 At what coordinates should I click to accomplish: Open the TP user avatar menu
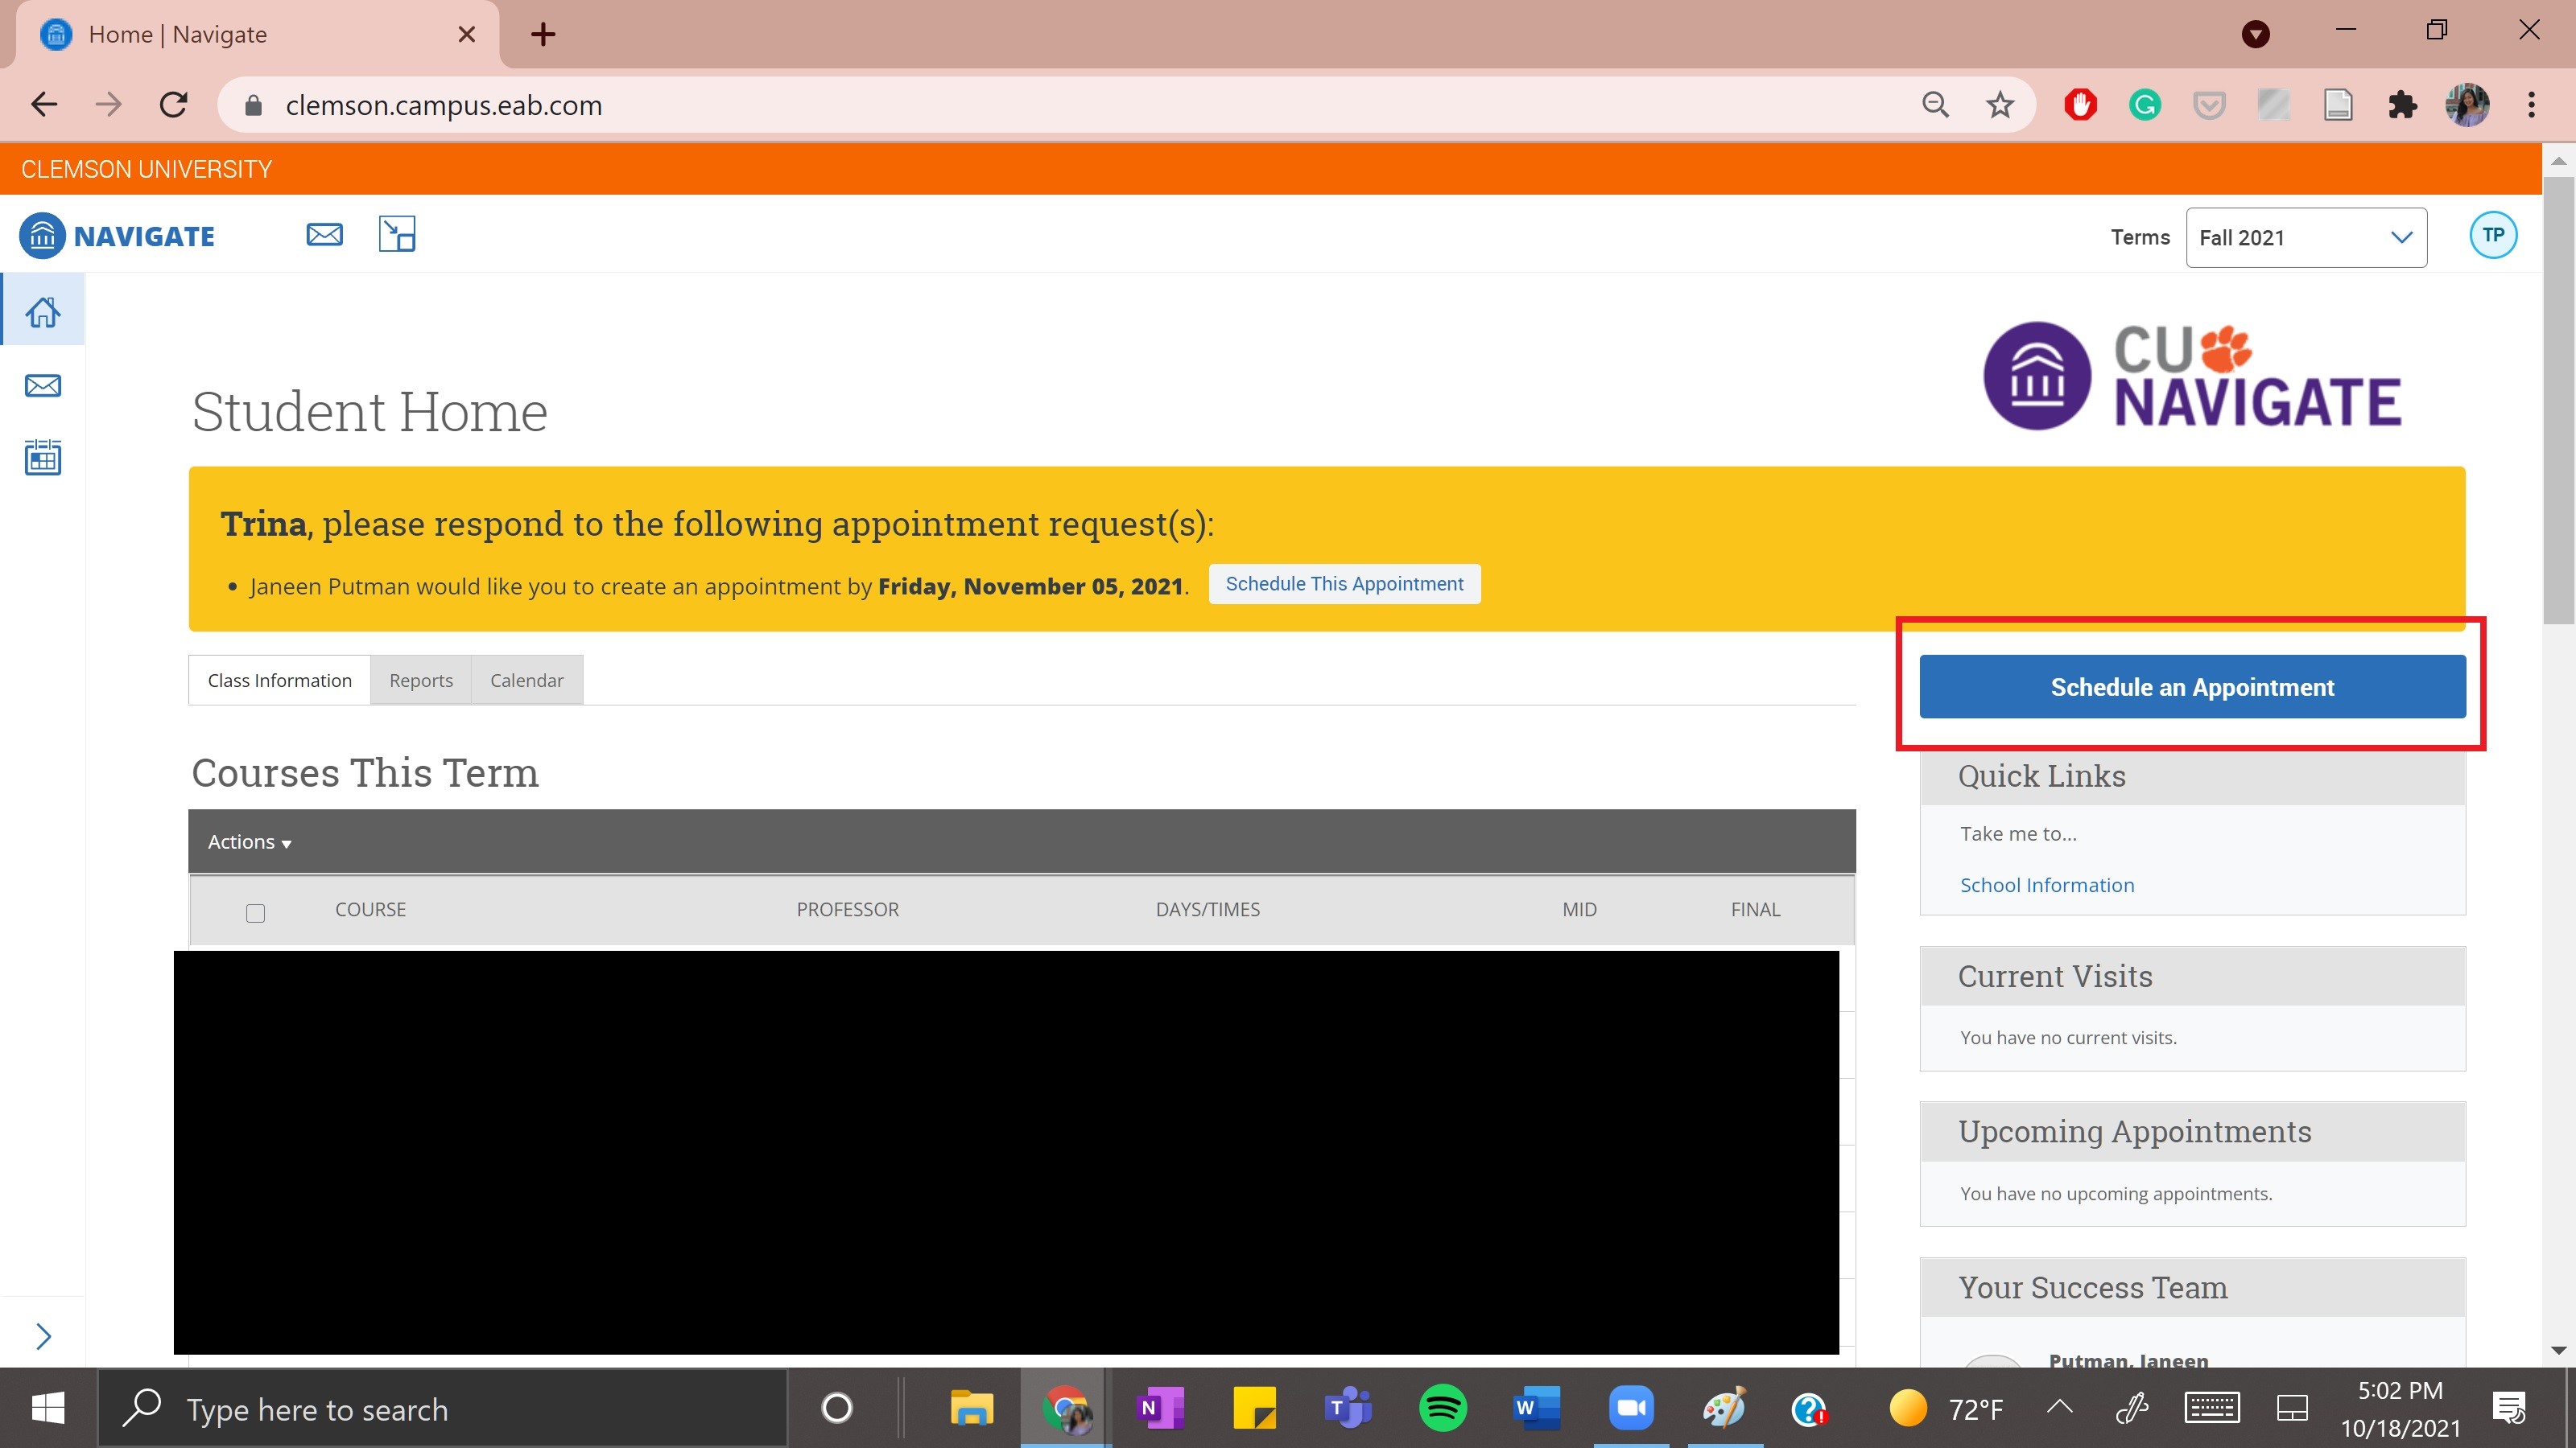(x=2492, y=236)
